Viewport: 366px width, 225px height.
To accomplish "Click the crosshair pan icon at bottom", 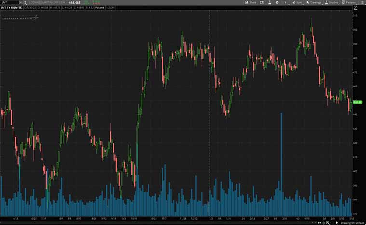I will (324, 223).
